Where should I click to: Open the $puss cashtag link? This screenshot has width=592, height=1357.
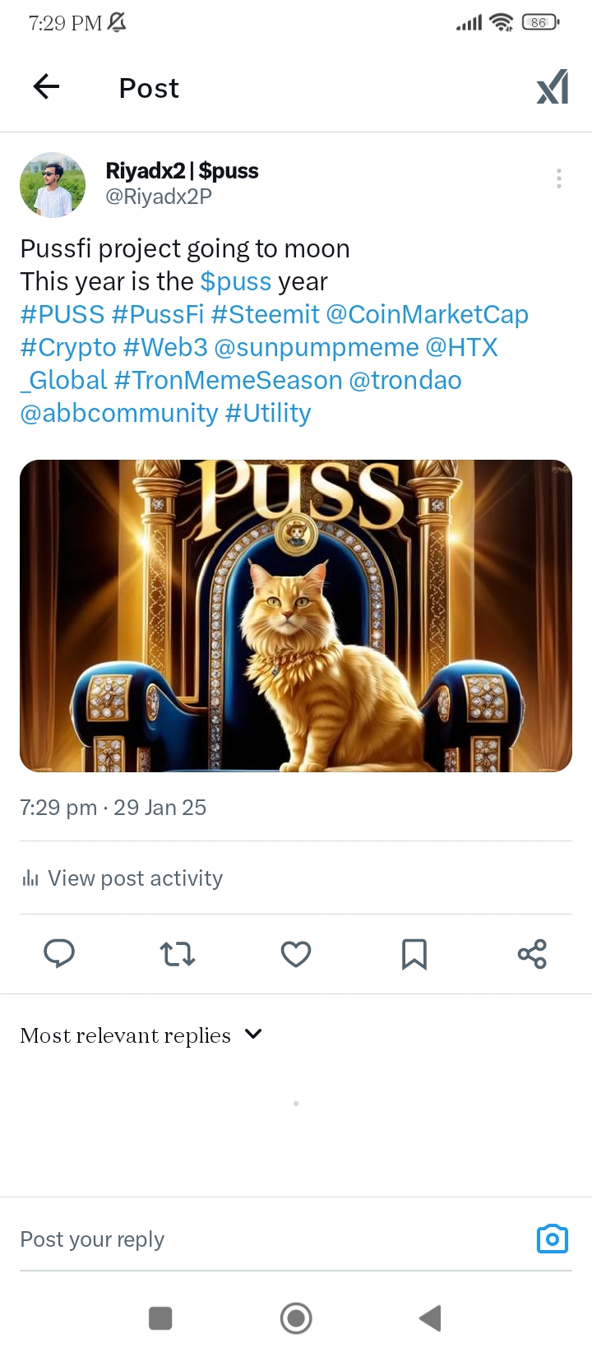(236, 281)
